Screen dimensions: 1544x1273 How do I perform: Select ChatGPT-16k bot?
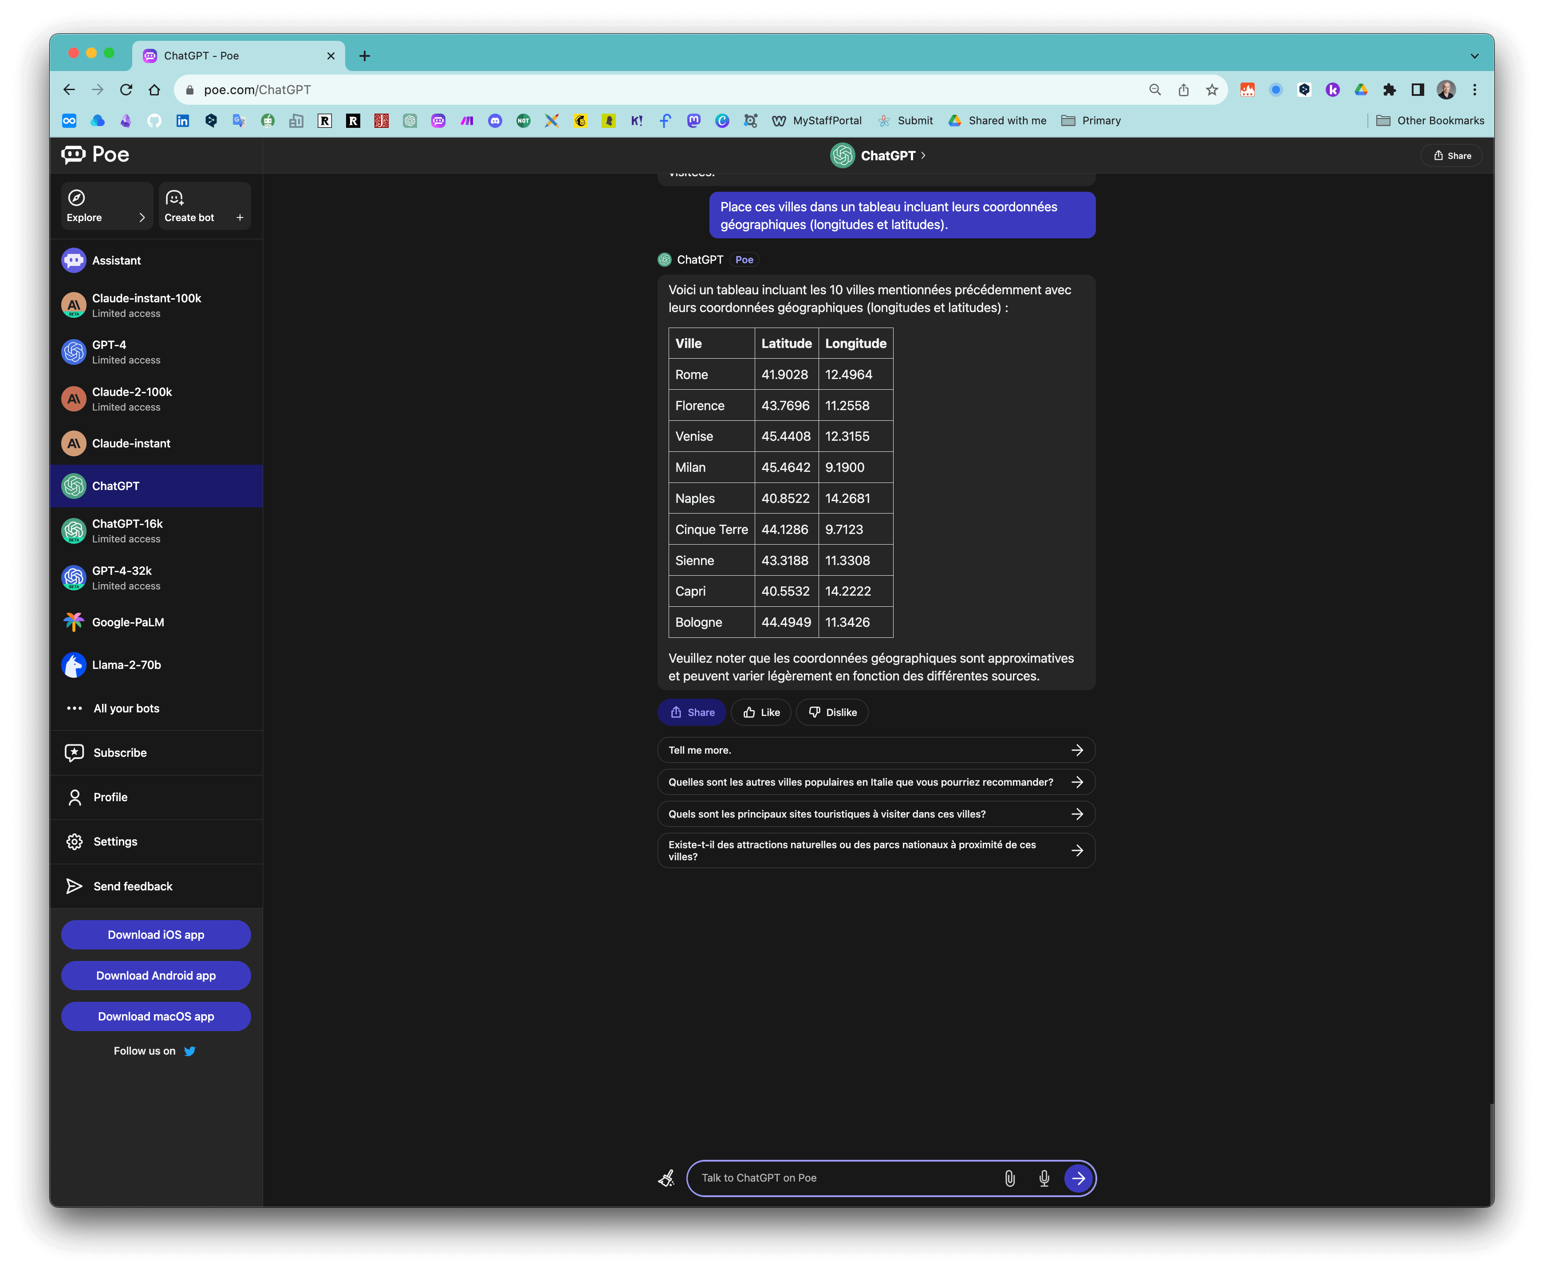pyautogui.click(x=156, y=531)
